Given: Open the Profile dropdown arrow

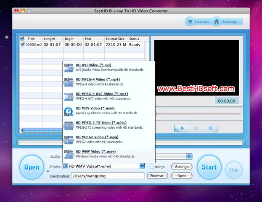Looking at the screenshot, I should click(142, 166).
